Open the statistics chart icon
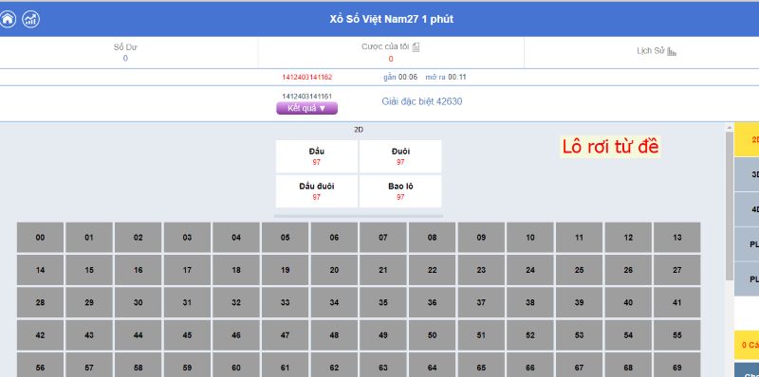759x377 pixels. coord(31,19)
